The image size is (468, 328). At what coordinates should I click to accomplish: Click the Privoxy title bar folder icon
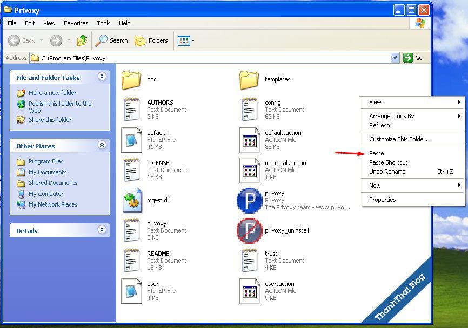point(8,10)
